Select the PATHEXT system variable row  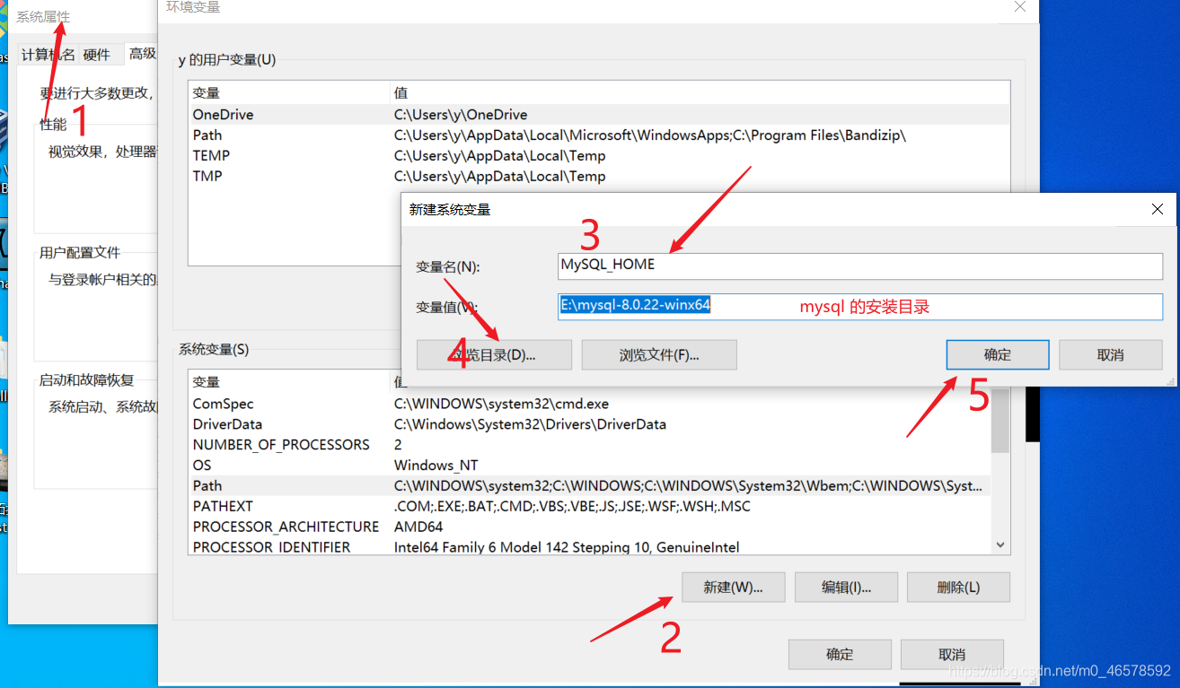click(590, 507)
